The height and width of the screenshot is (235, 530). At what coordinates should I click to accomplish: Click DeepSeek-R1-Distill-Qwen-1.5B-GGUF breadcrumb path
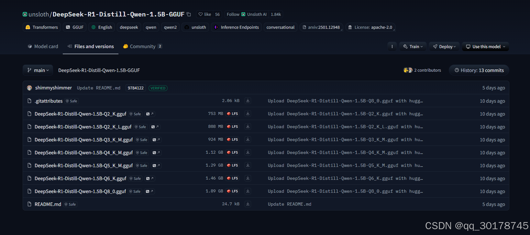(99, 70)
